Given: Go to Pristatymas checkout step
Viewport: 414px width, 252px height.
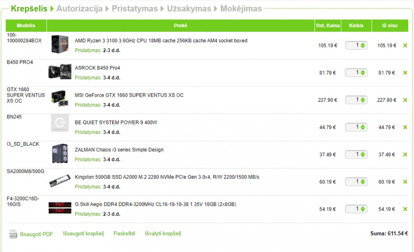Looking at the screenshot, I should 135,8.
